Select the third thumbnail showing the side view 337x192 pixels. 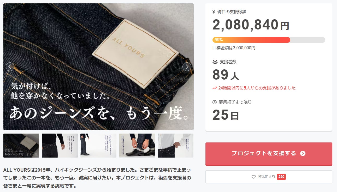point(98,146)
